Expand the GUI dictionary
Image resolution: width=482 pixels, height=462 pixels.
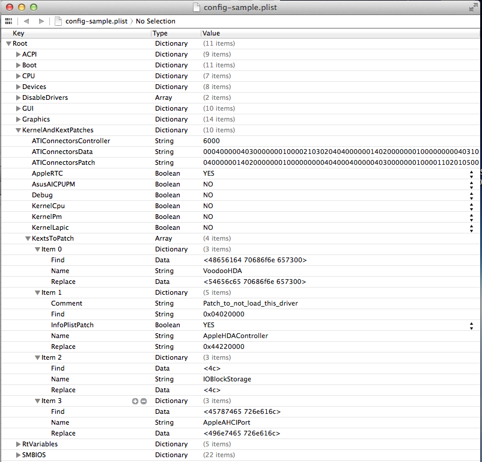pyautogui.click(x=18, y=108)
